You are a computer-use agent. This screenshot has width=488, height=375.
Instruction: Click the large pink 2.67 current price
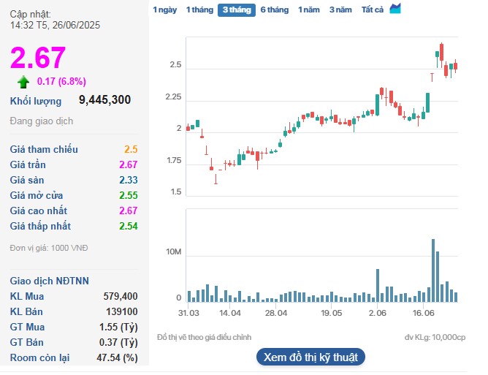click(38, 58)
